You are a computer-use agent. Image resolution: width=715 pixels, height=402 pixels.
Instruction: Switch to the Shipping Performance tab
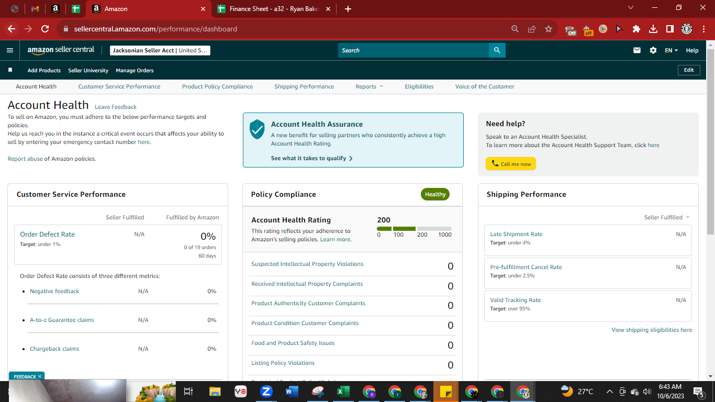point(304,86)
